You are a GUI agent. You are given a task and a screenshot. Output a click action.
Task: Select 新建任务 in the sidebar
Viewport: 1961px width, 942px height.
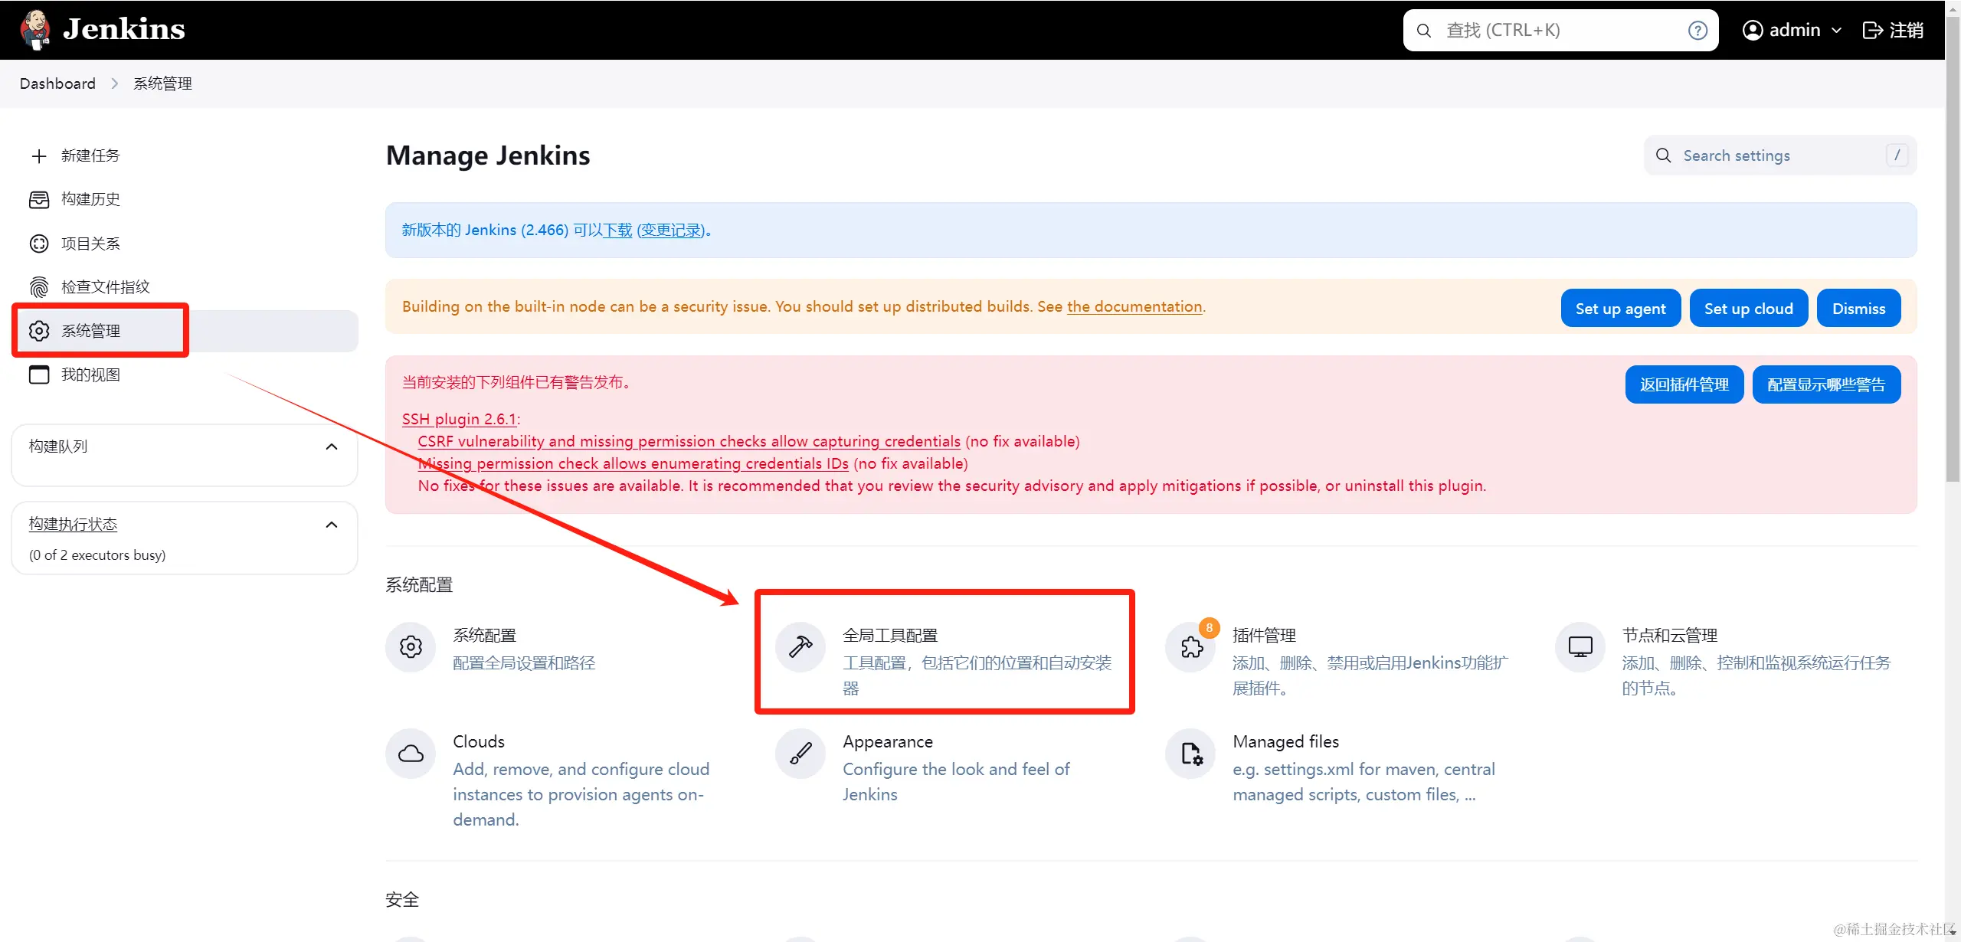tap(90, 156)
